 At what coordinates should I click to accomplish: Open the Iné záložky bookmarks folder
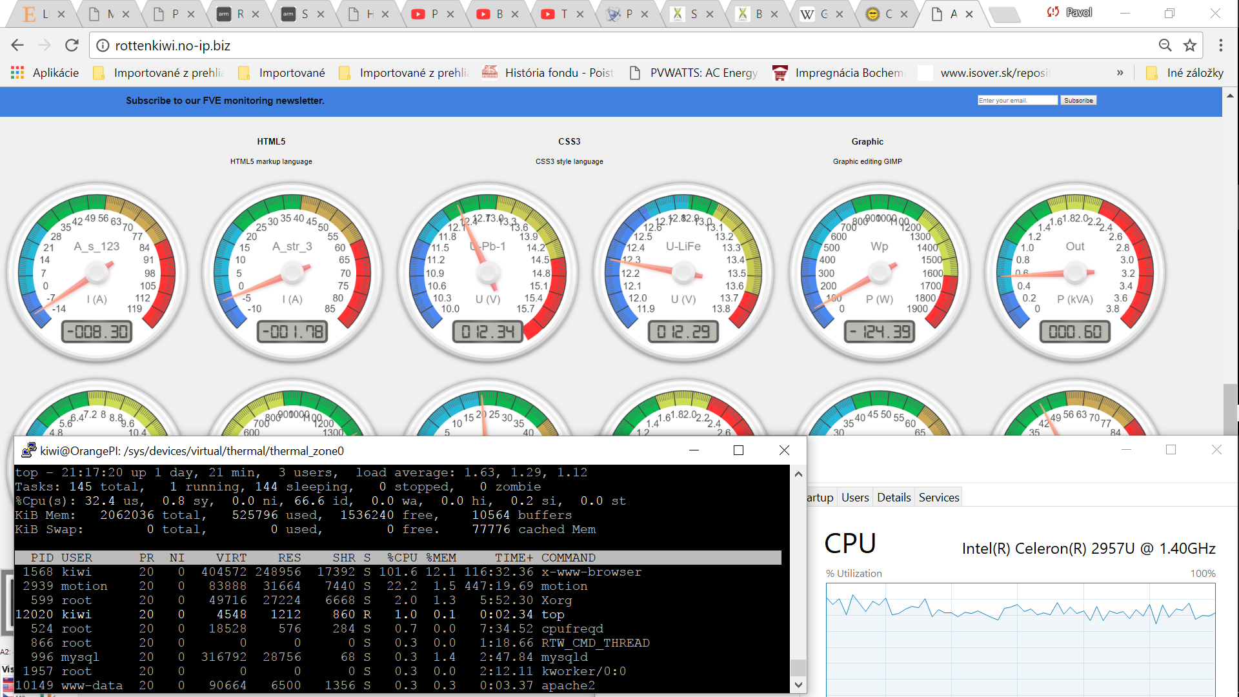(x=1185, y=73)
